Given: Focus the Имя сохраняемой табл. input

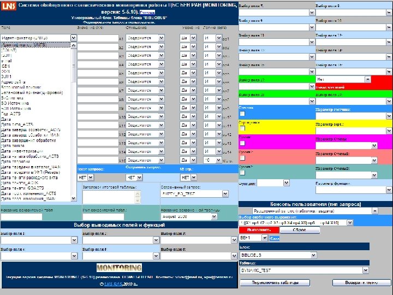Looking at the screenshot, I should [103, 217].
